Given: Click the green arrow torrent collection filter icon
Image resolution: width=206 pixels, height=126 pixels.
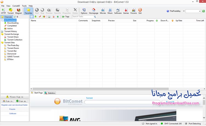Looking at the screenshot, I should [x=58, y=16].
